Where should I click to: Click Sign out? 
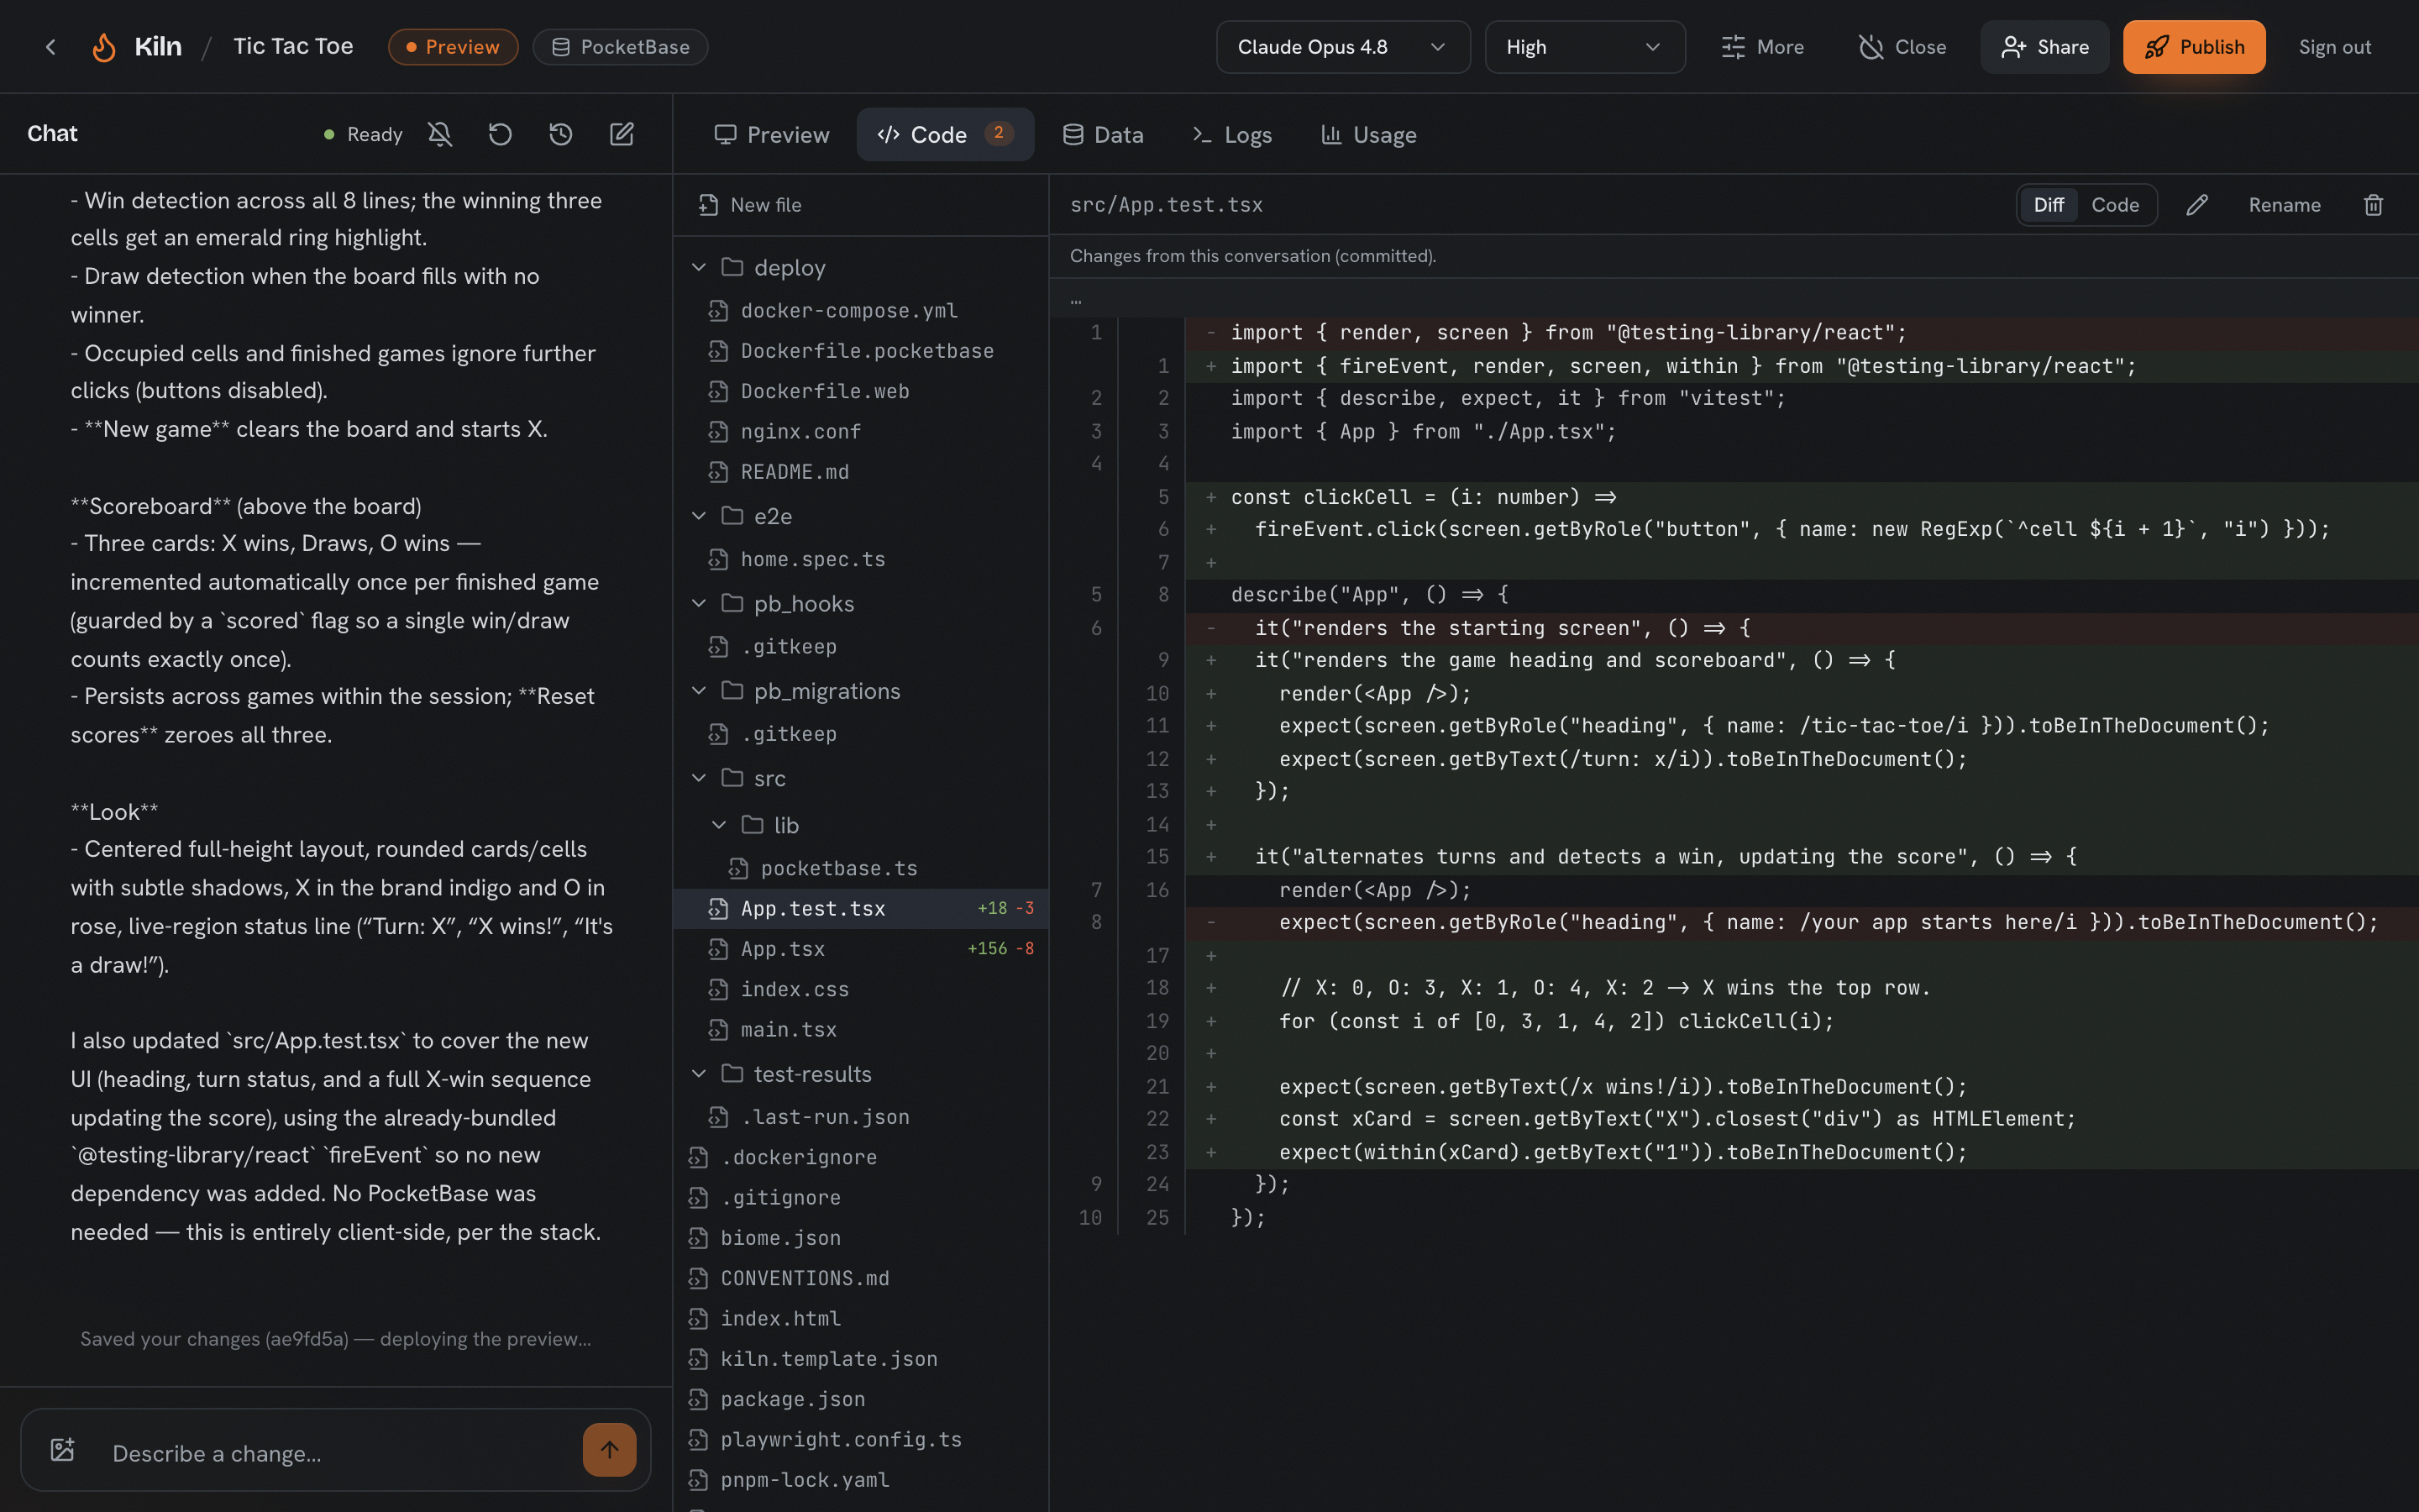pos(2334,47)
